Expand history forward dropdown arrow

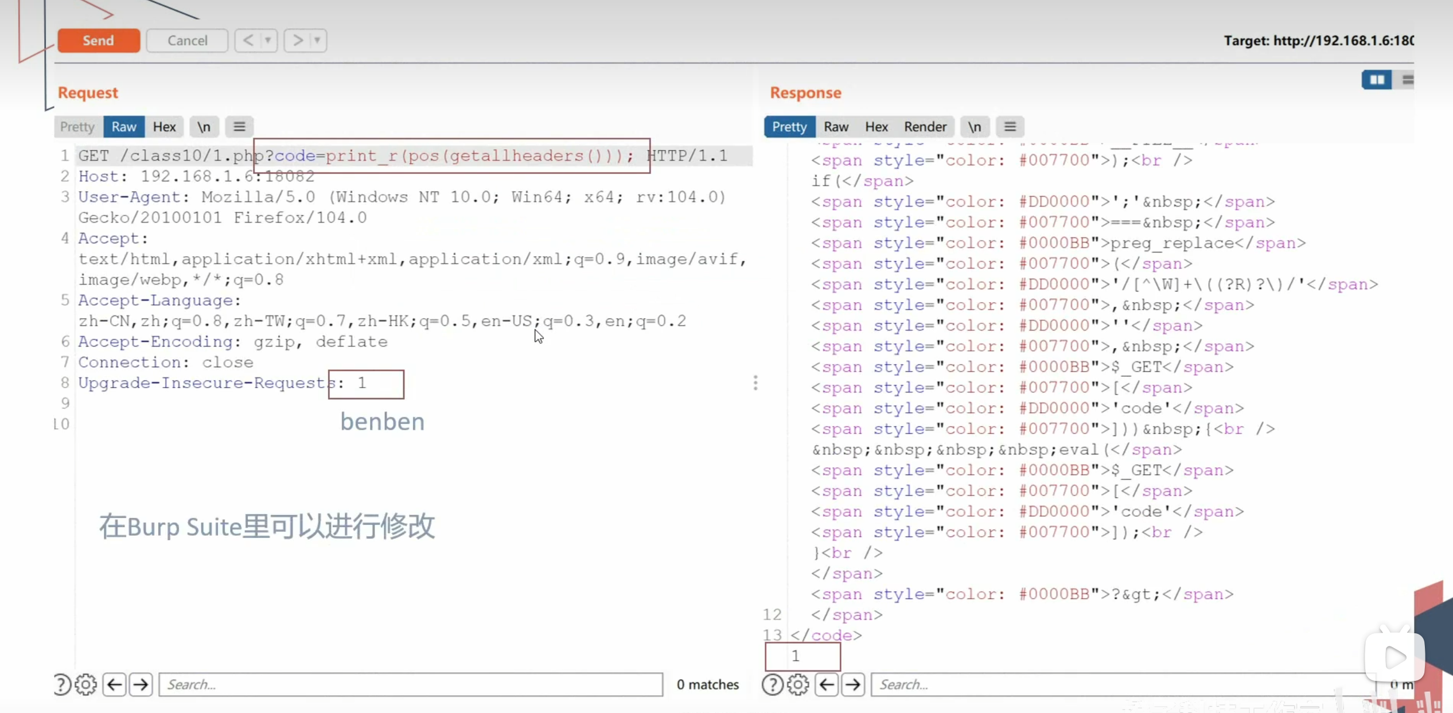[317, 40]
